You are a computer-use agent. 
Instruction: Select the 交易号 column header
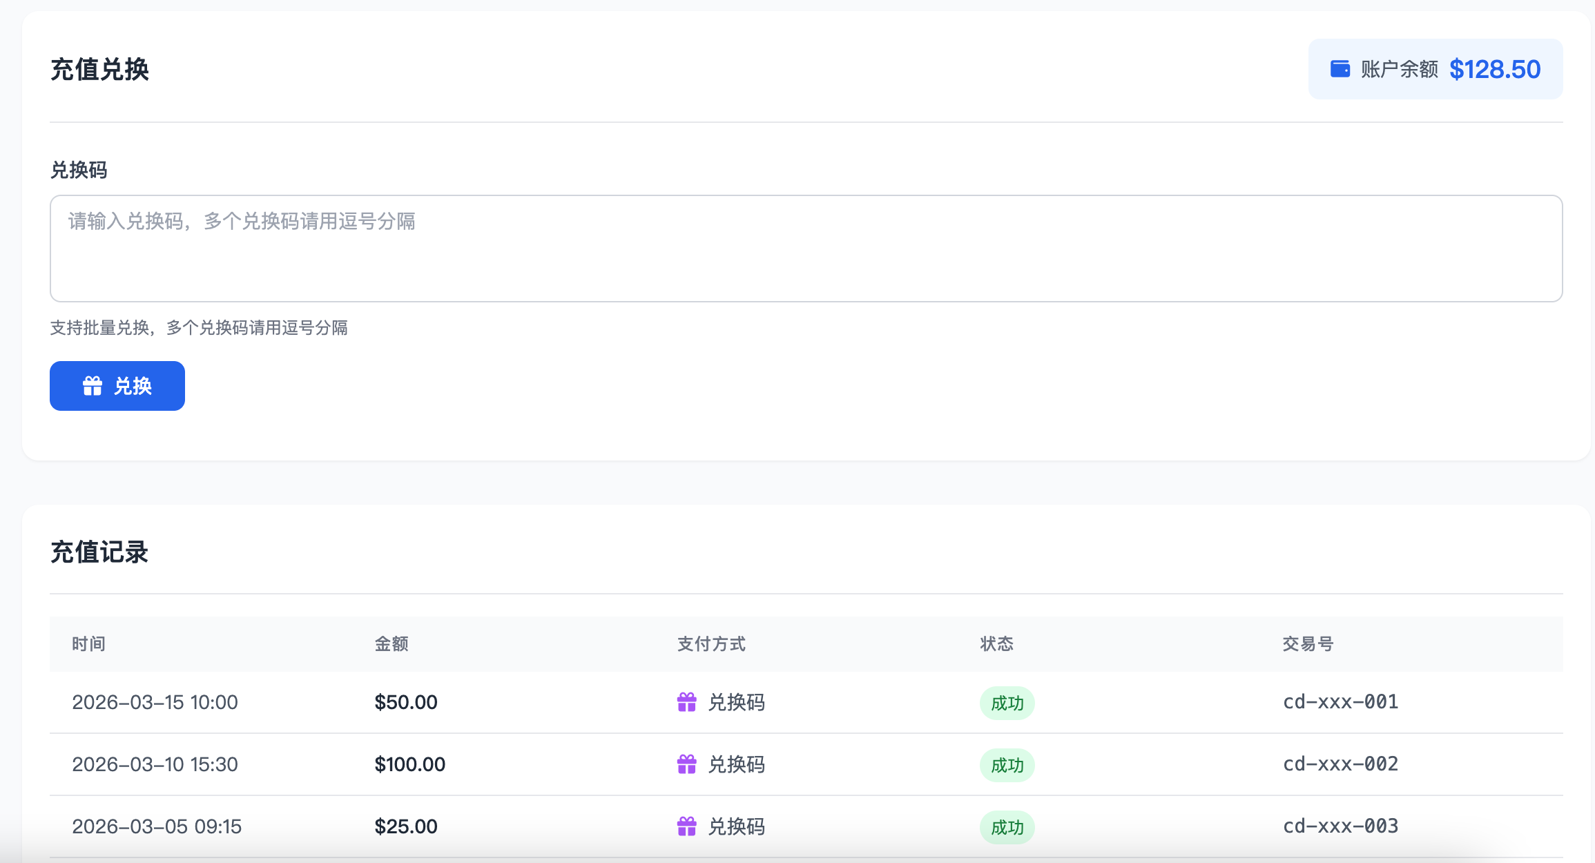click(1308, 644)
